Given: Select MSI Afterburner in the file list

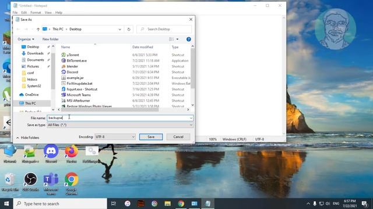Looking at the screenshot, I should [x=78, y=100].
